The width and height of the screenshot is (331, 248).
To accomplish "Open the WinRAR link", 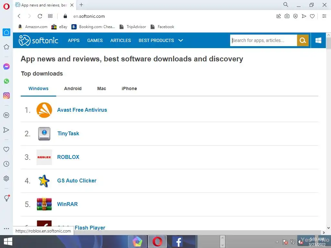I will pos(67,204).
